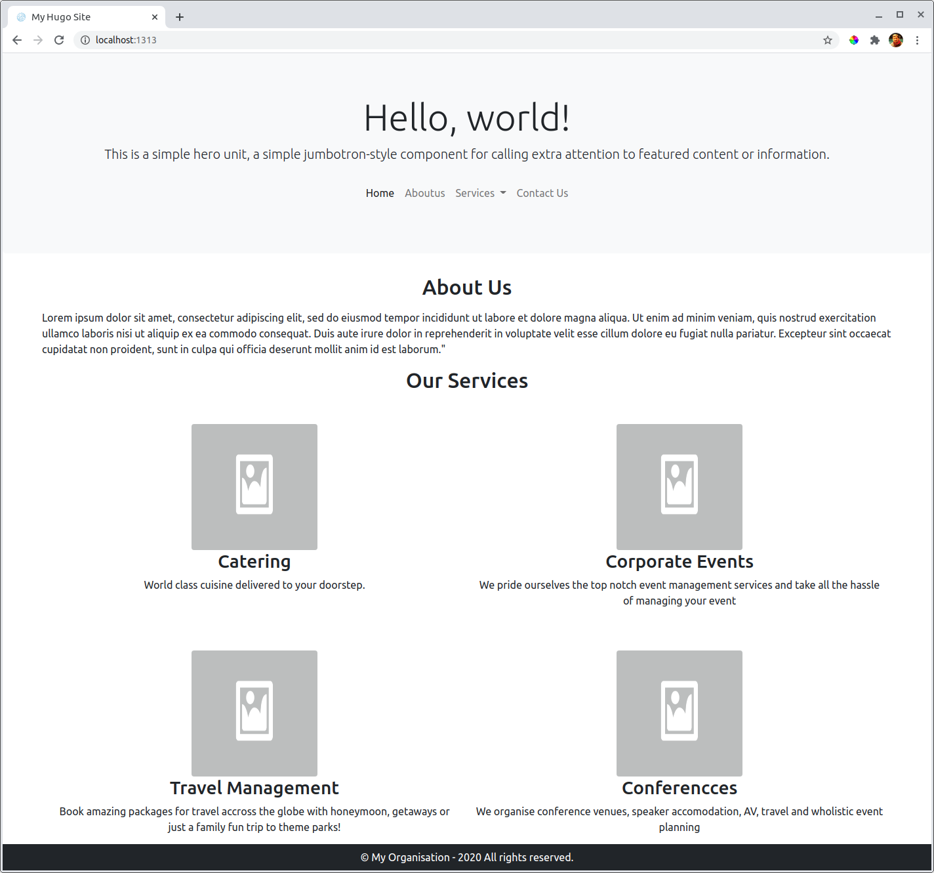Open the browser profile avatar

click(895, 40)
